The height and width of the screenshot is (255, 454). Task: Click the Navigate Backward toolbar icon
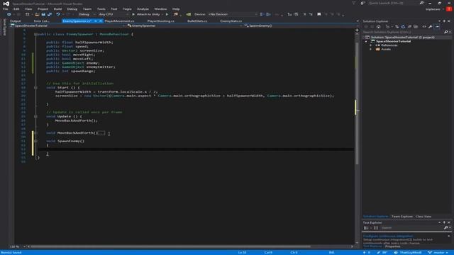click(9, 14)
